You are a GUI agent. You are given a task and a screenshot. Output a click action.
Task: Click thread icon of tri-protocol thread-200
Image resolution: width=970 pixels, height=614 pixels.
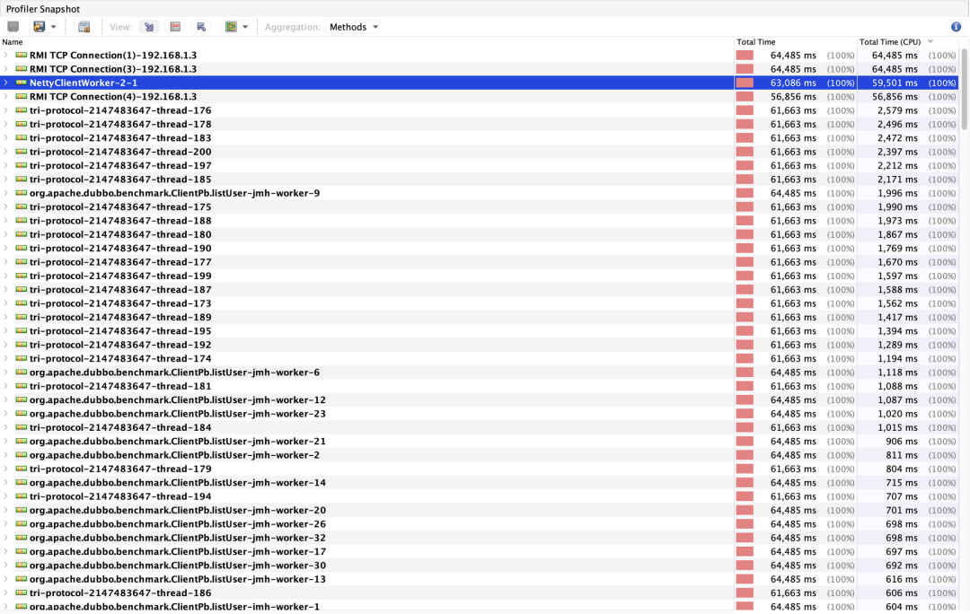coord(21,152)
